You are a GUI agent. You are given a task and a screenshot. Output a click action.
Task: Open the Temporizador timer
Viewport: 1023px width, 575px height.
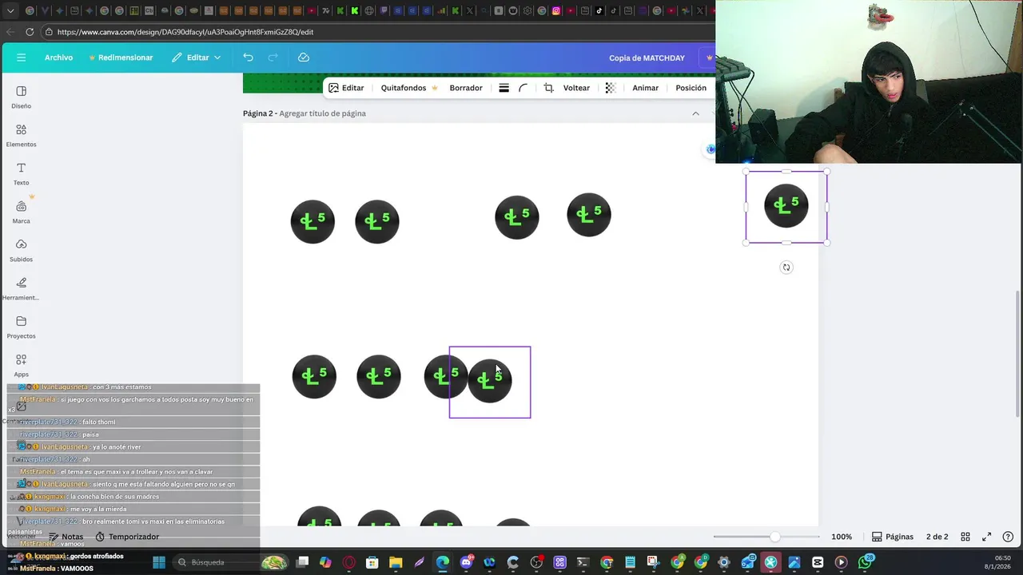[127, 537]
